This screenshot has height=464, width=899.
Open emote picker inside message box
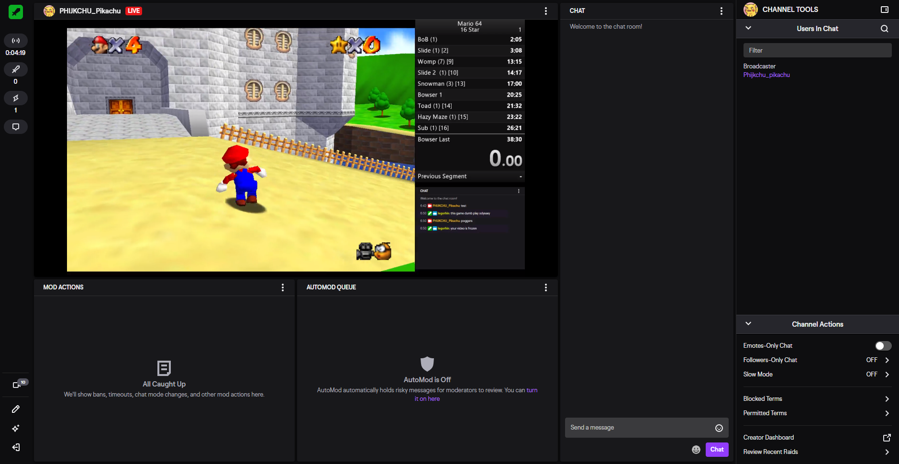(x=719, y=428)
